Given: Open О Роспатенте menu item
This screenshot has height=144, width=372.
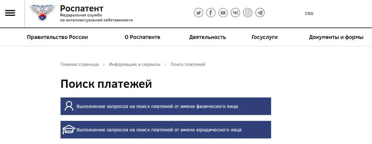Looking at the screenshot, I should click(x=142, y=37).
